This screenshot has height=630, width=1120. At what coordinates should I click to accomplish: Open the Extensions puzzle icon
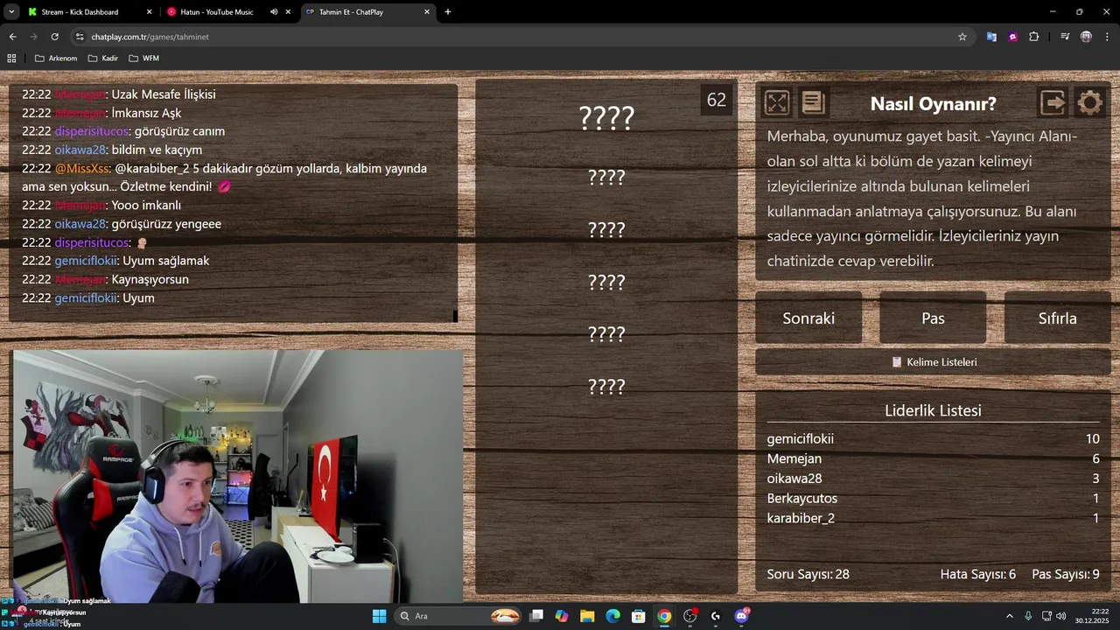[x=1034, y=37]
